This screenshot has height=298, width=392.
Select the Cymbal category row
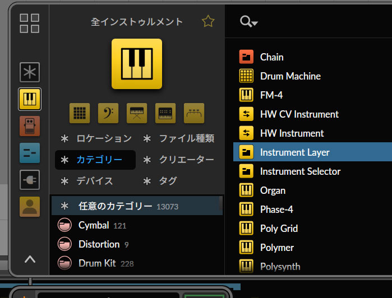(137, 225)
